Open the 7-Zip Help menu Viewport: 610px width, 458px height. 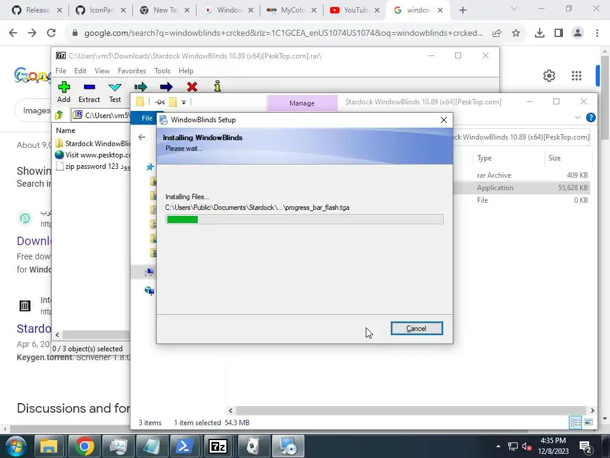pos(186,71)
